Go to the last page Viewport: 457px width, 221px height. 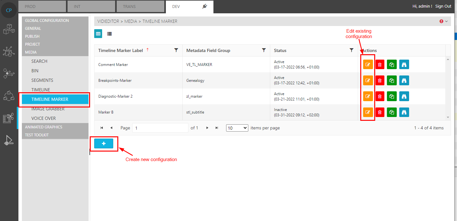tap(217, 128)
